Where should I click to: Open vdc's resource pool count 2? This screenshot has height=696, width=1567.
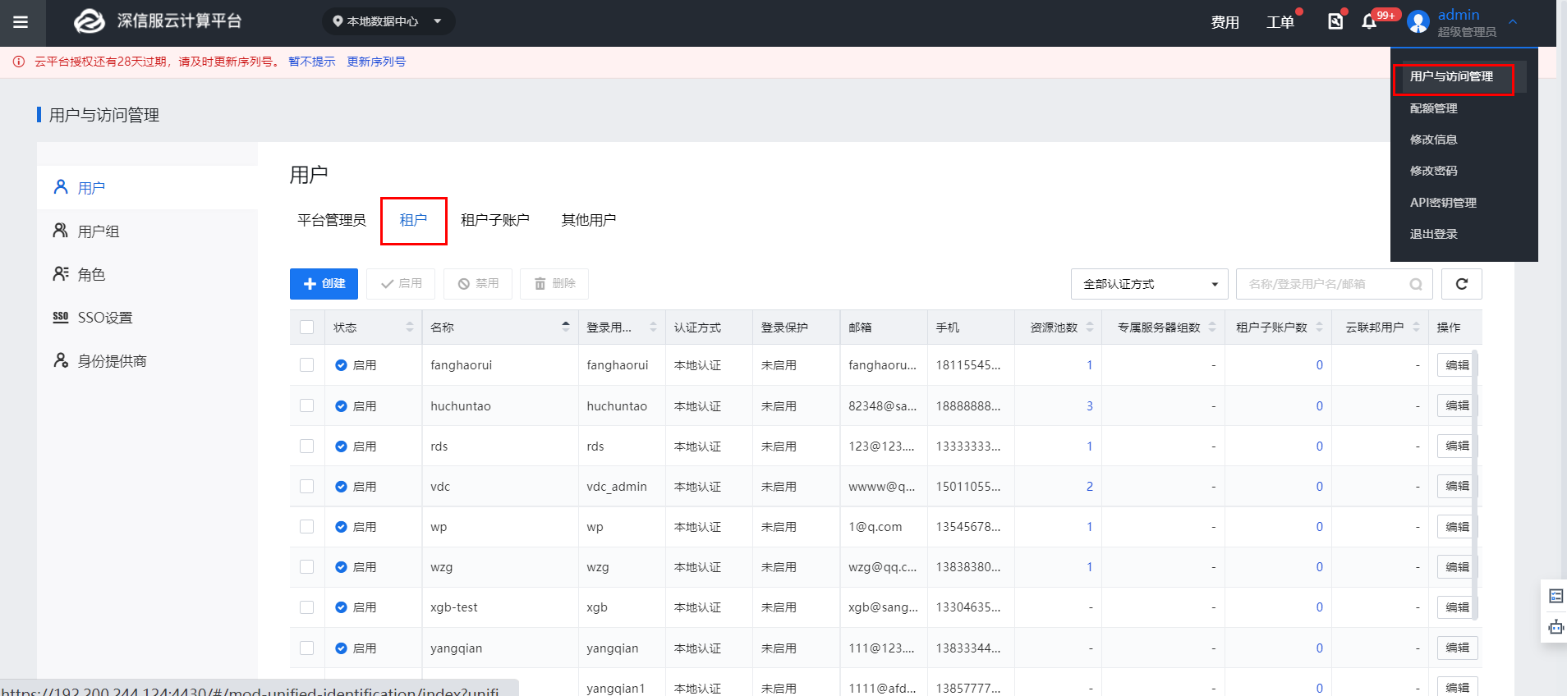coord(1090,486)
